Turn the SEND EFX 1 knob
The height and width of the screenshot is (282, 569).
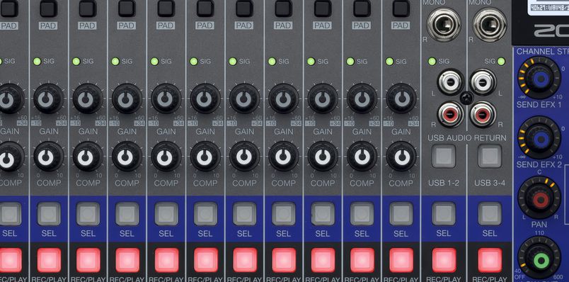[540, 77]
